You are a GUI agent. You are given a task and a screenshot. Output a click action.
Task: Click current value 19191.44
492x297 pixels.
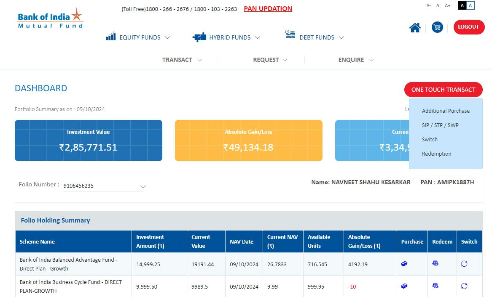[203, 265]
